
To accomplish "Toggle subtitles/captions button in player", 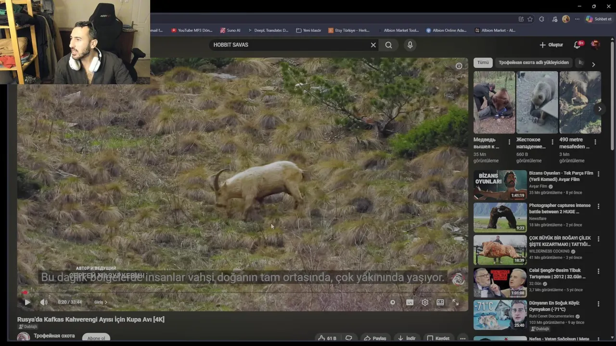I will click(x=410, y=302).
